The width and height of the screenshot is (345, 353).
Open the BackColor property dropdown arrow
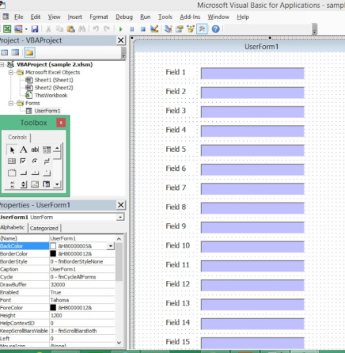(111, 247)
